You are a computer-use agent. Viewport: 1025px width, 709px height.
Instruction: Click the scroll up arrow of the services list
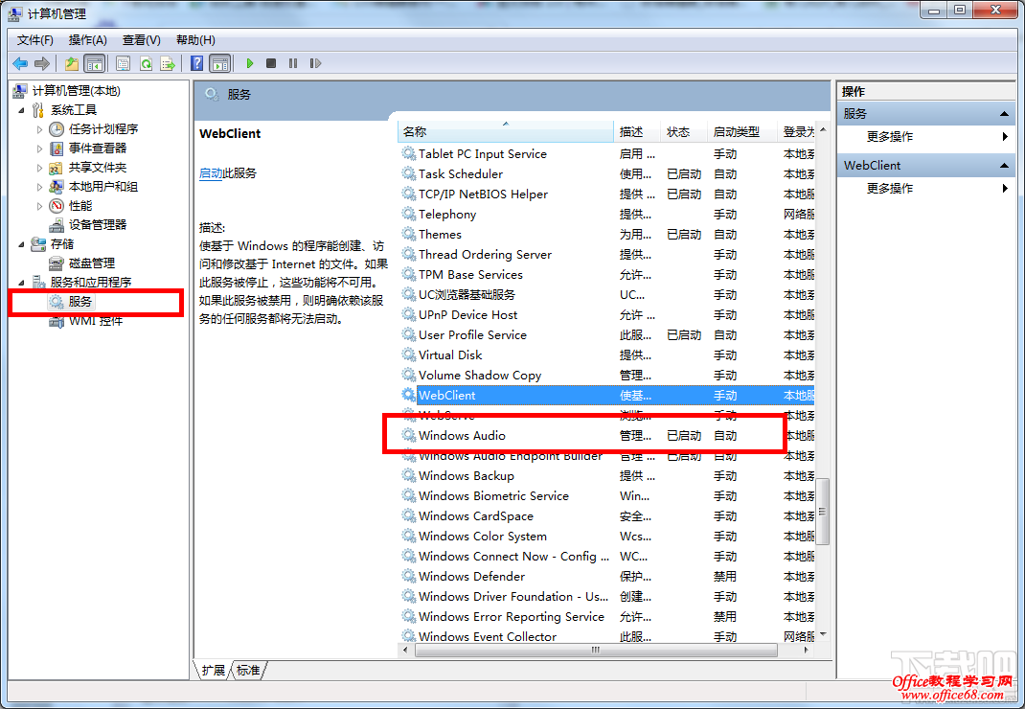click(823, 129)
